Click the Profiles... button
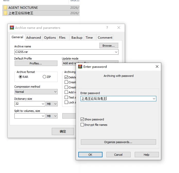The image size is (179, 173). coord(36,63)
